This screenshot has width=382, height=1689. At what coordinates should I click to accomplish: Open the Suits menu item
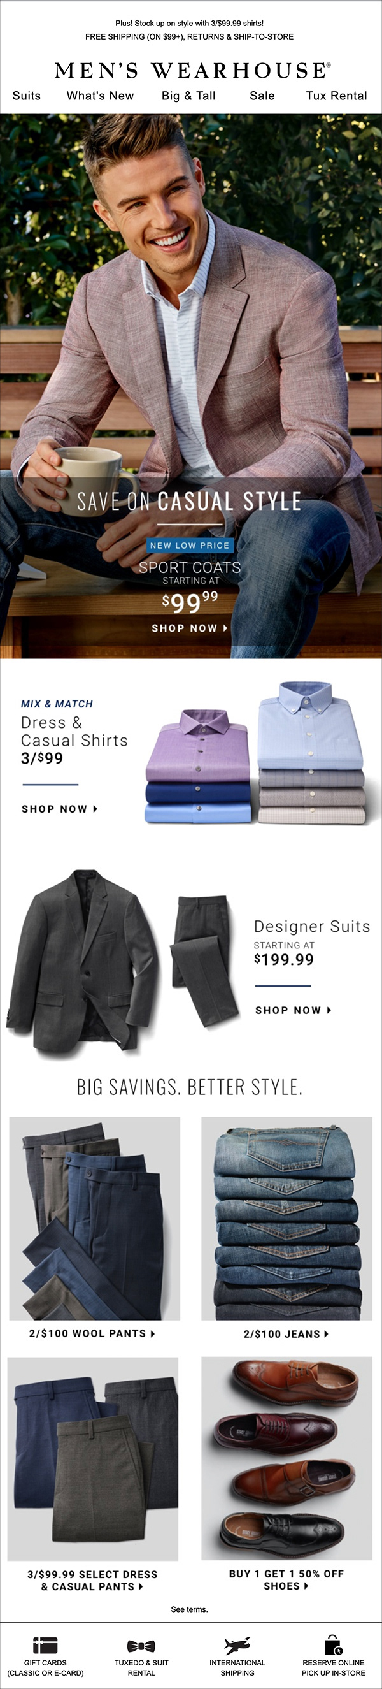(x=27, y=96)
